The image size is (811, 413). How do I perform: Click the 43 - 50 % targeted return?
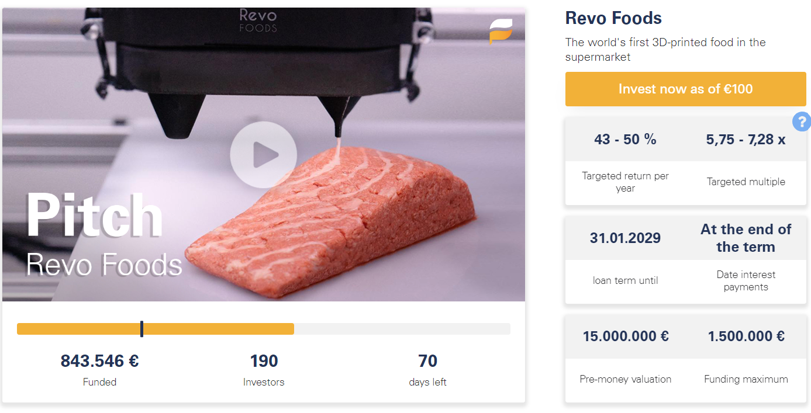click(x=625, y=140)
